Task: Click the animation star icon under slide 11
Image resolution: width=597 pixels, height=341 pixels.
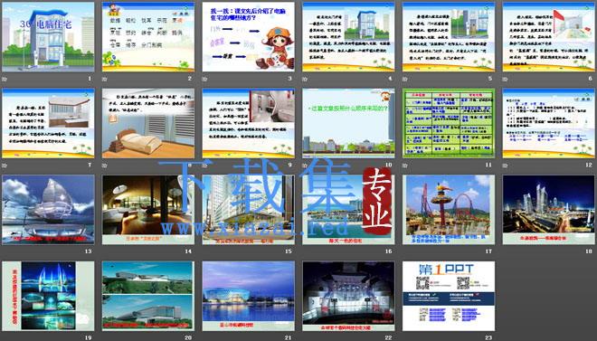Action: (405, 166)
